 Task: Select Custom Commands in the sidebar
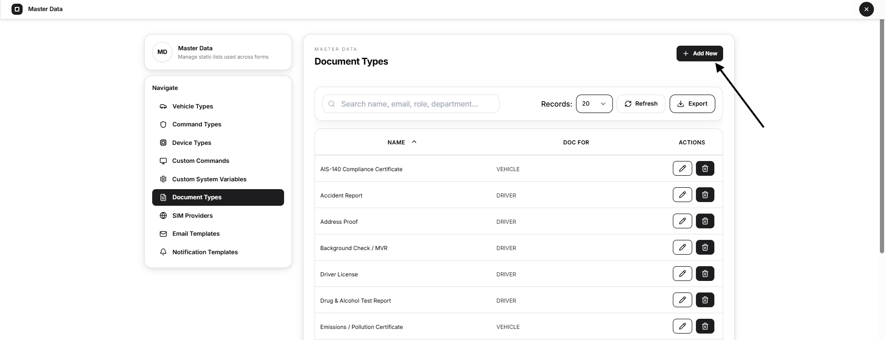pyautogui.click(x=218, y=161)
